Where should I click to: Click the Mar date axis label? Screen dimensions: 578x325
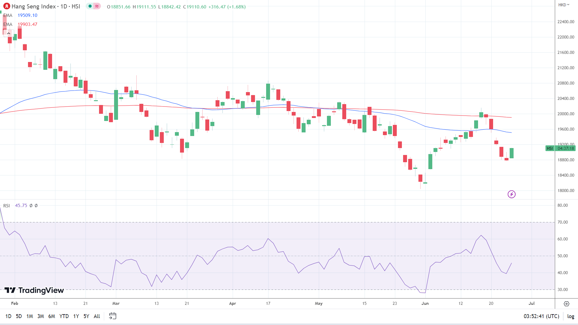click(x=116, y=303)
